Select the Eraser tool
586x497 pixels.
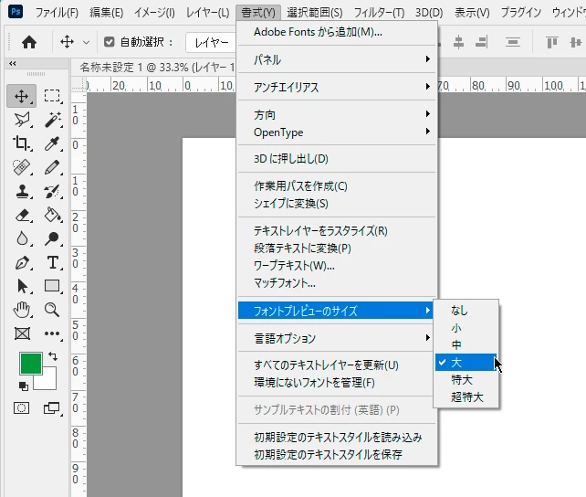[x=23, y=215]
